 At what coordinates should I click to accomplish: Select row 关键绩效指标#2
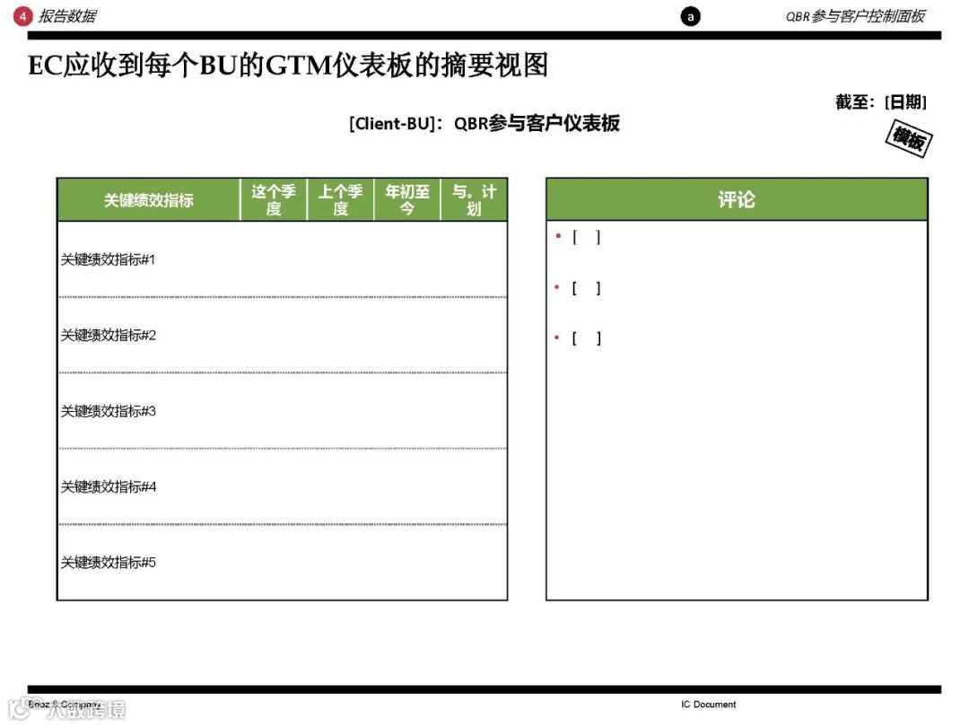283,335
